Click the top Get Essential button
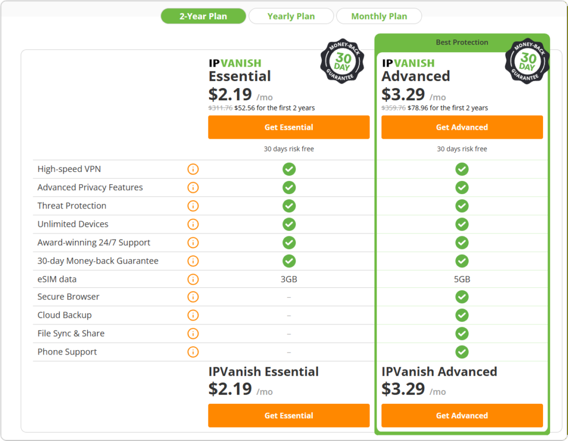This screenshot has width=568, height=441. 288,127
